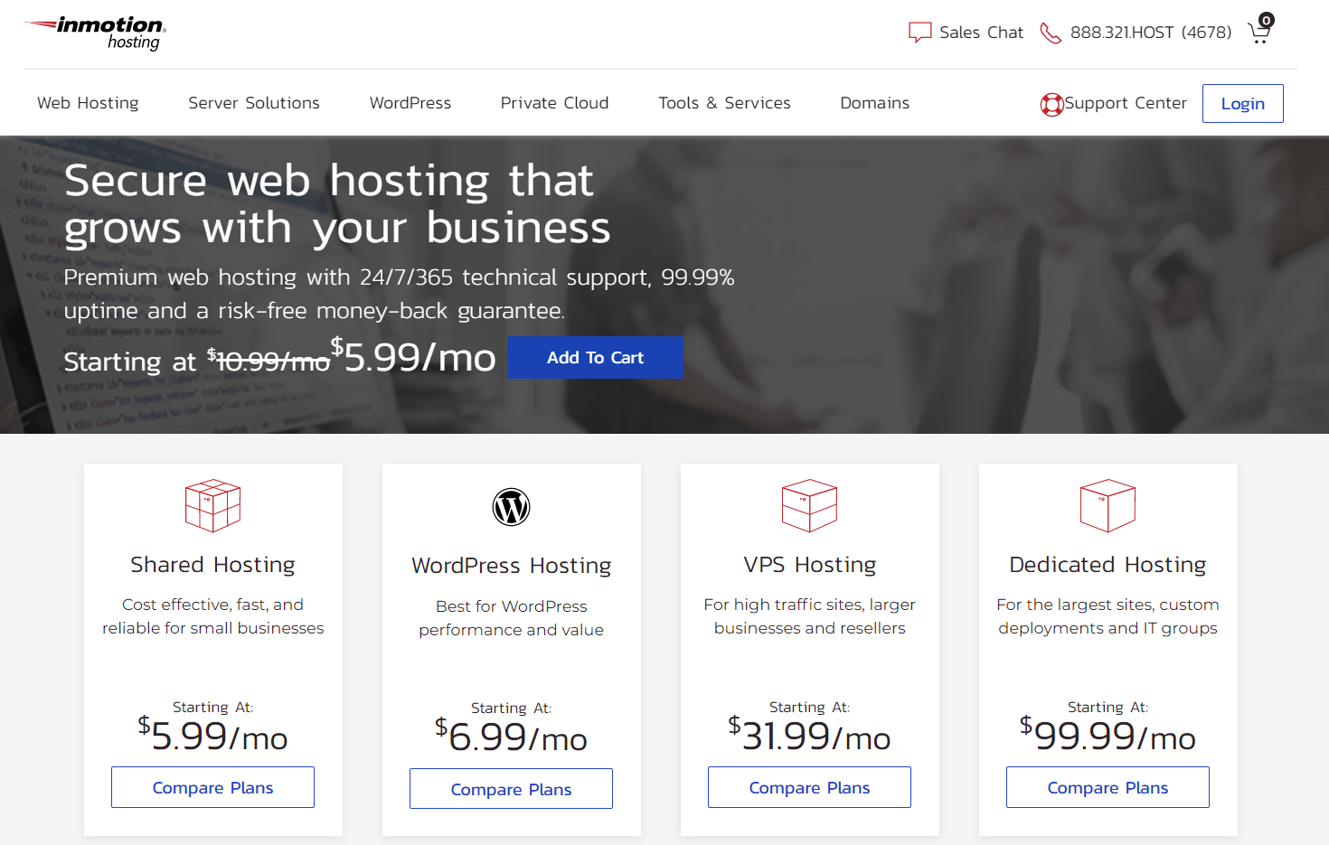This screenshot has height=845, width=1329.
Task: Click the crossed-out $10.99/mo price
Action: click(269, 361)
